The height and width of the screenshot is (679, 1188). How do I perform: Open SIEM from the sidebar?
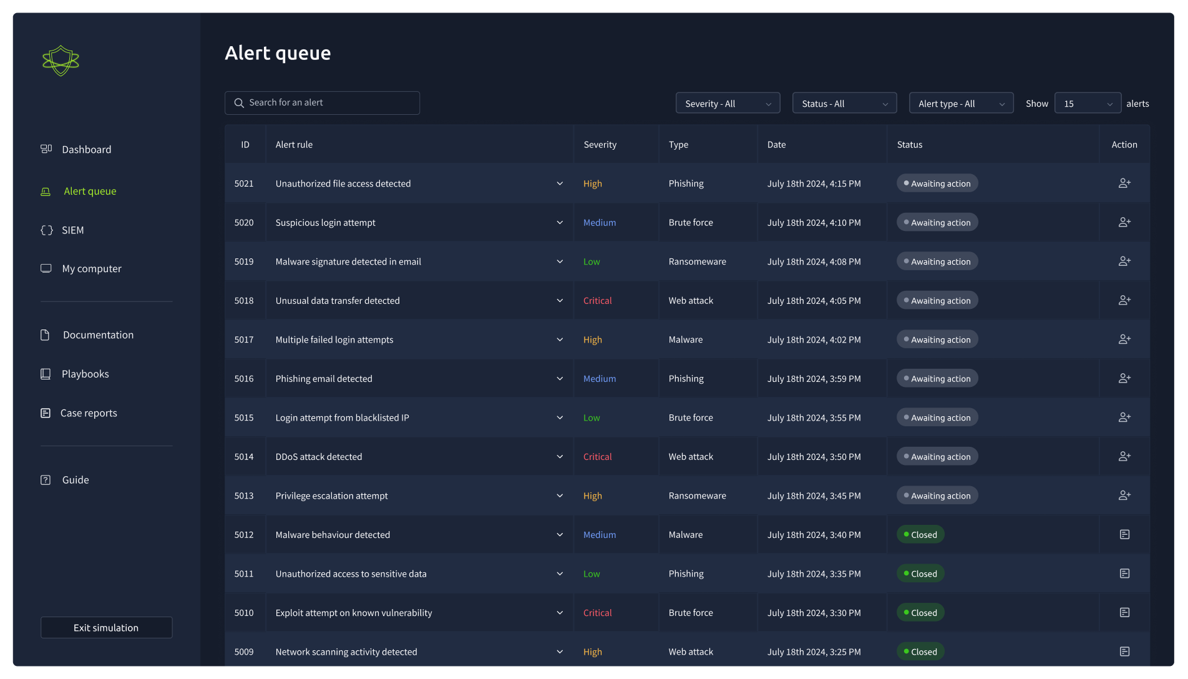(72, 230)
